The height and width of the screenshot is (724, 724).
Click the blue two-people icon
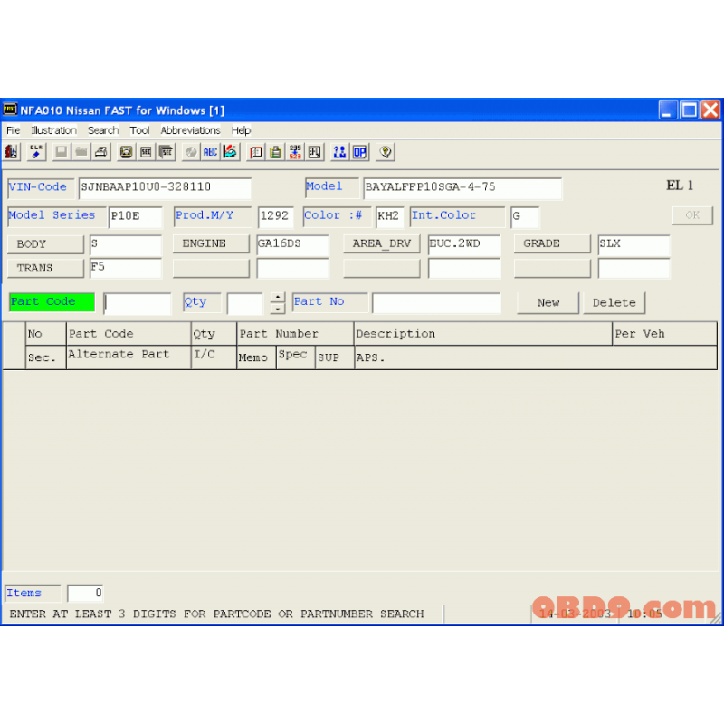click(x=340, y=152)
